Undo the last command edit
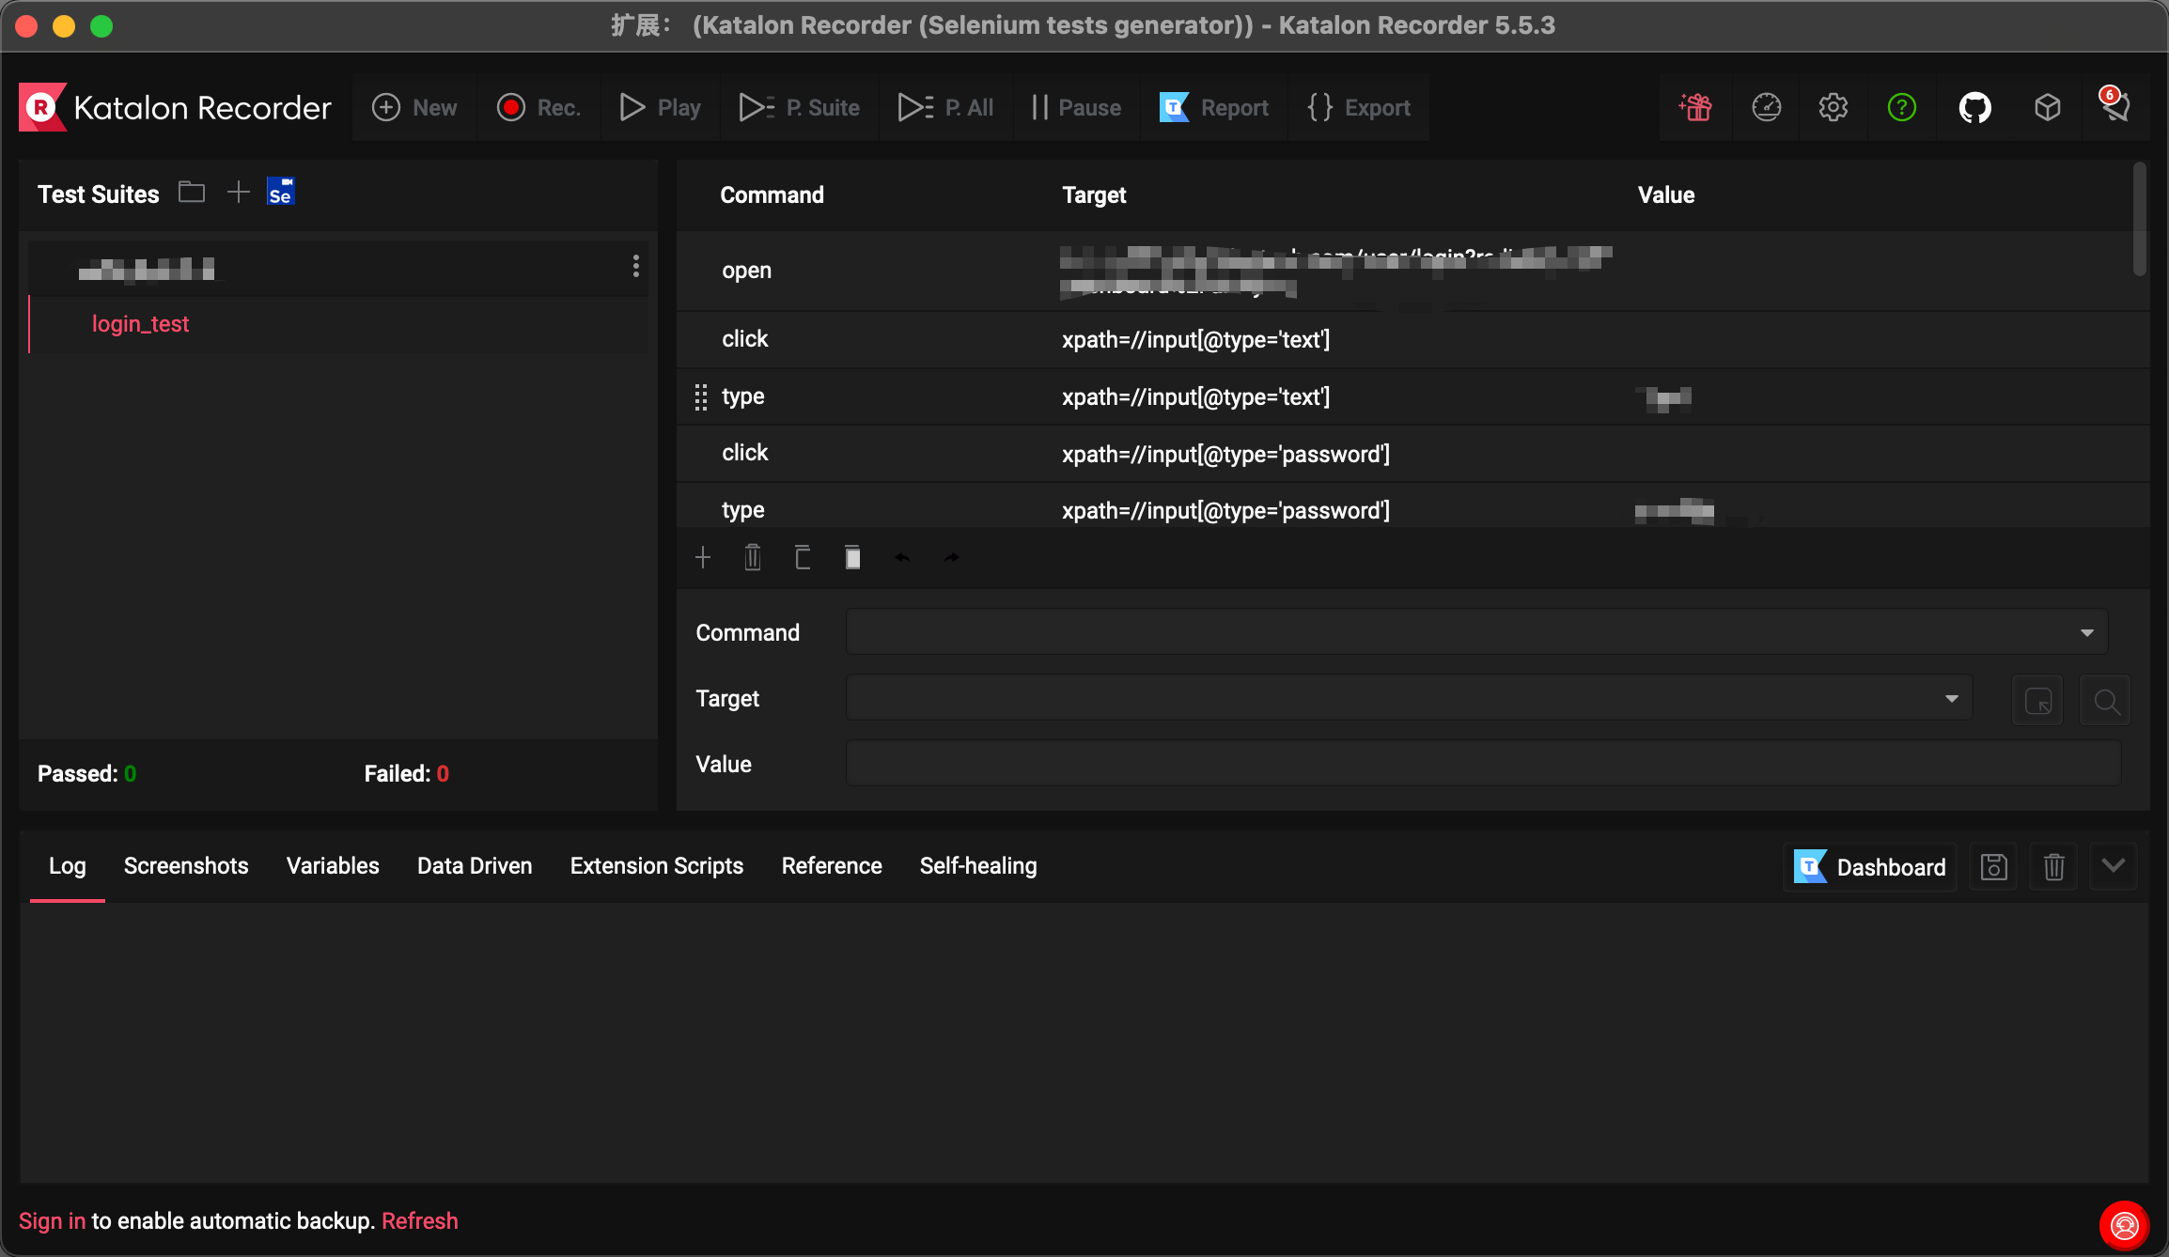This screenshot has width=2169, height=1257. pos(902,558)
